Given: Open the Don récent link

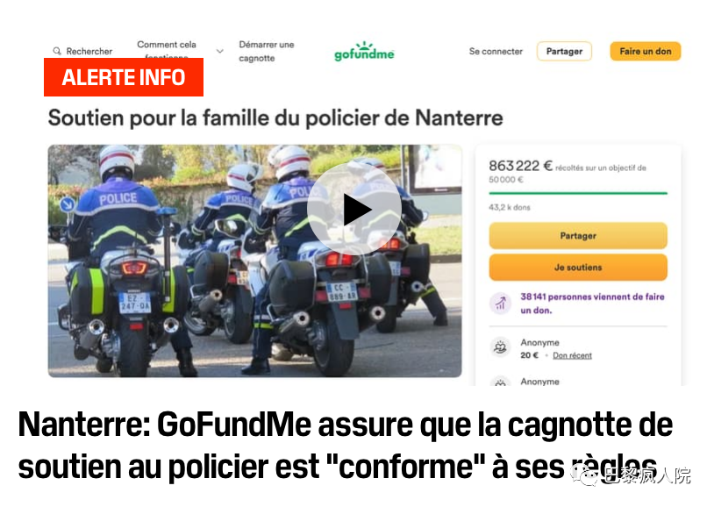Looking at the screenshot, I should (573, 355).
